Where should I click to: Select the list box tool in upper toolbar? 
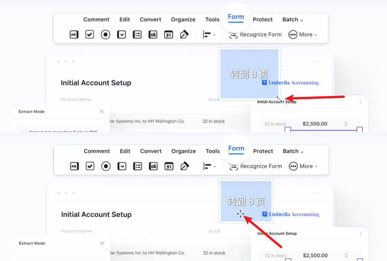coord(137,35)
